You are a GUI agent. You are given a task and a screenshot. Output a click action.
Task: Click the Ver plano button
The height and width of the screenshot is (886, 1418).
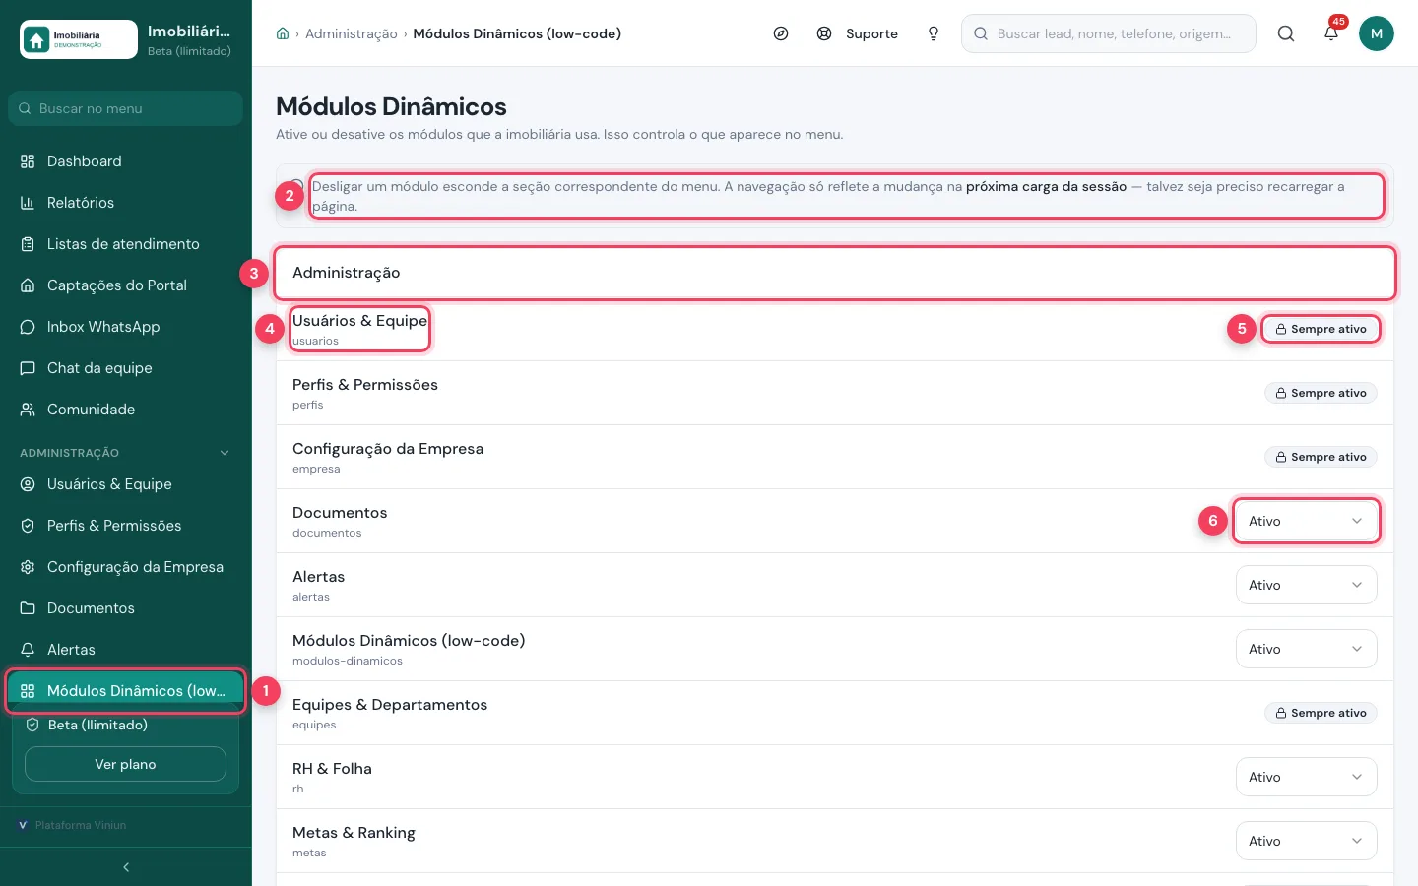(x=125, y=764)
